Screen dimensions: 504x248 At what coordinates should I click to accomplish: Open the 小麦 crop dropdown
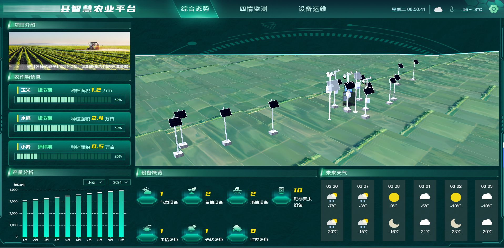[x=94, y=182]
